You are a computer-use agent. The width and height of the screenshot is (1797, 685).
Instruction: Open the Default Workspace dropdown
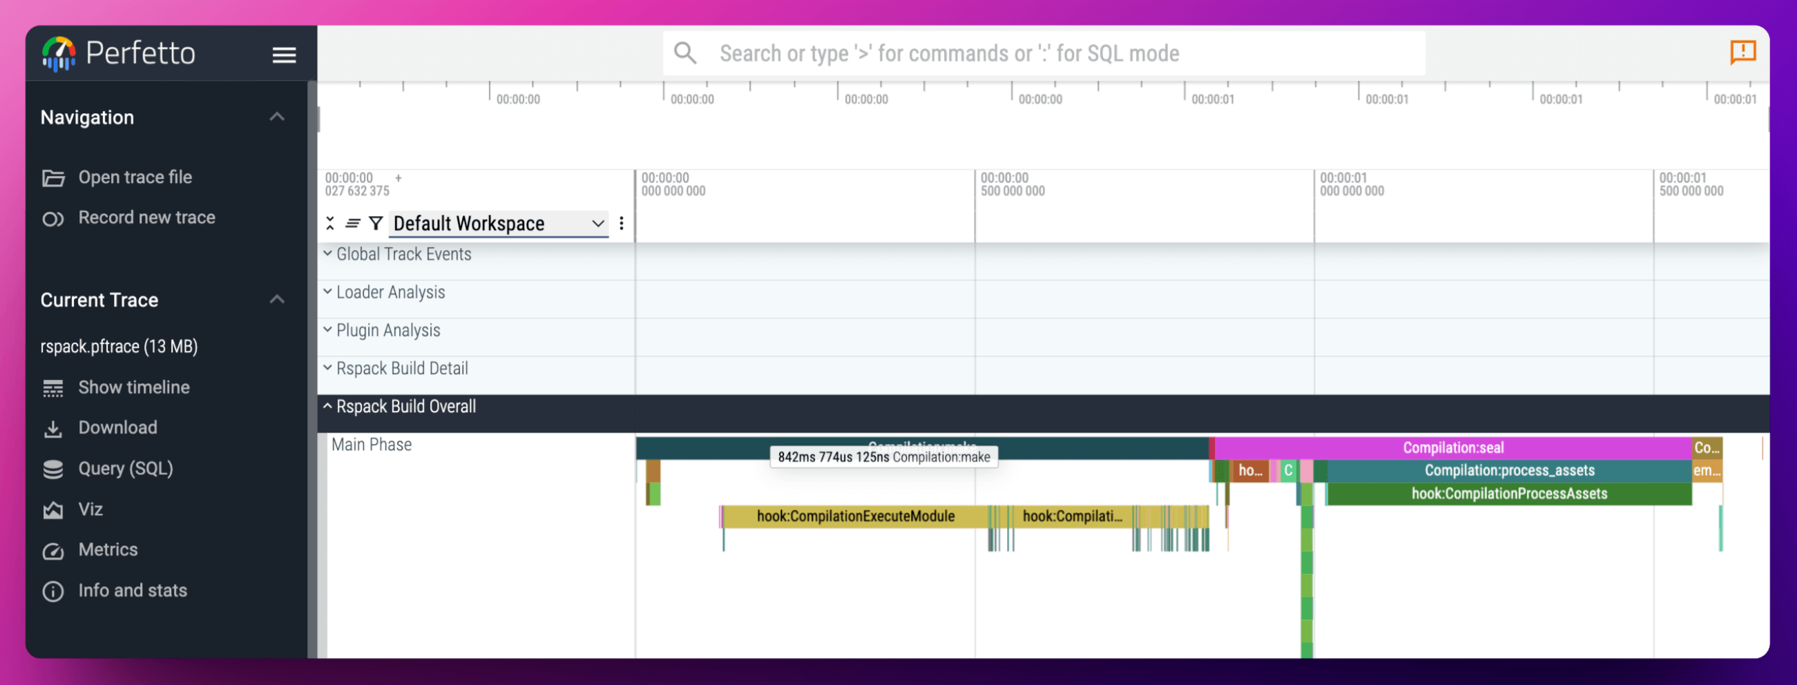tap(498, 223)
